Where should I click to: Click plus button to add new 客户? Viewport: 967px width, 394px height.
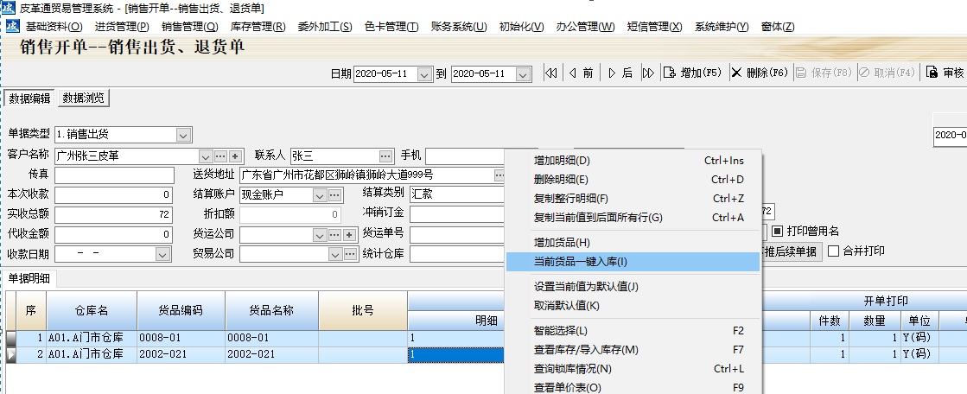[235, 156]
